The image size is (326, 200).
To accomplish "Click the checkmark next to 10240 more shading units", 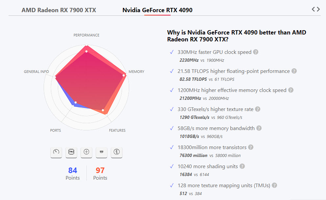I will 172,166.
